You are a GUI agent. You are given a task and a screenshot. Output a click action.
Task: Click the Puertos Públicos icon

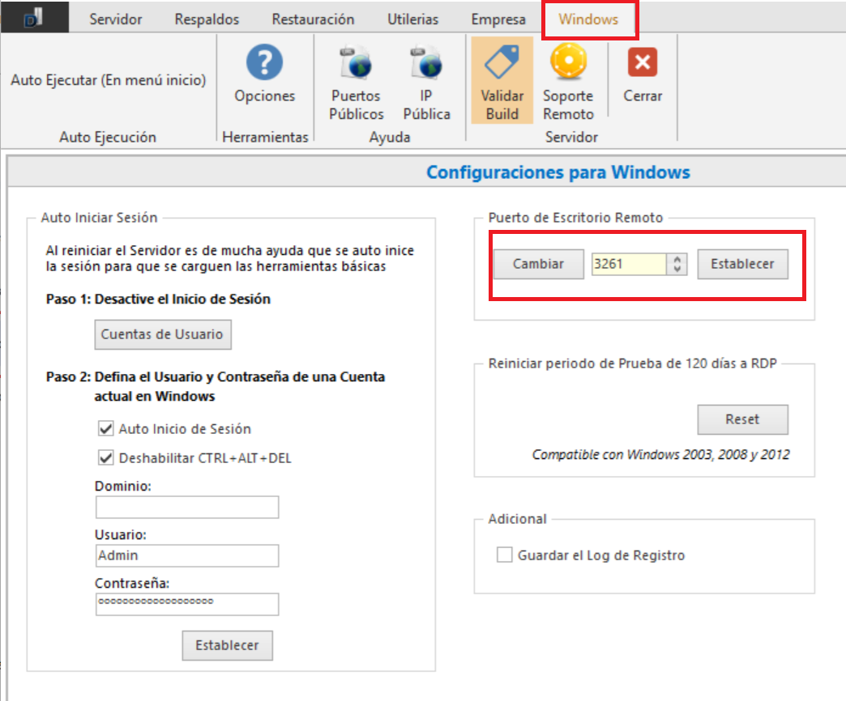(356, 63)
